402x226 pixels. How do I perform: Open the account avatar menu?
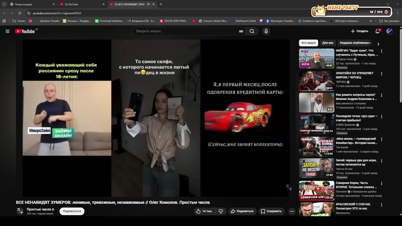[x=389, y=31]
